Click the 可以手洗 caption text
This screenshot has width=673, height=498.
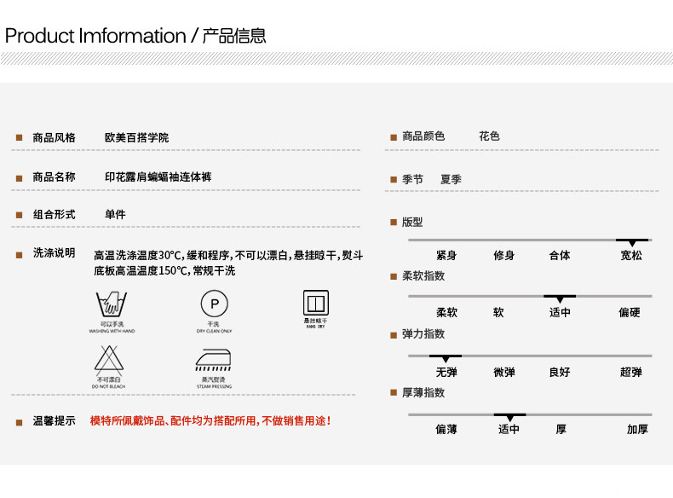[112, 324]
